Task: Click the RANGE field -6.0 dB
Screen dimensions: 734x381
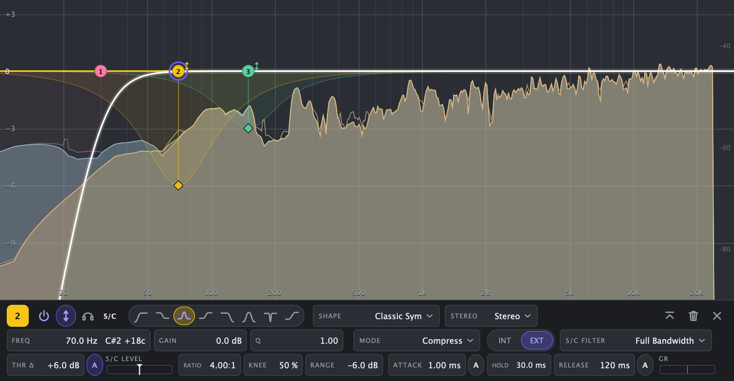Action: tap(344, 365)
